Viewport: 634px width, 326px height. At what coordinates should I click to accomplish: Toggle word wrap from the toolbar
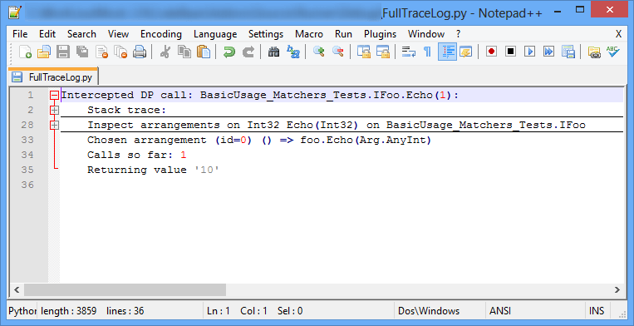[408, 52]
